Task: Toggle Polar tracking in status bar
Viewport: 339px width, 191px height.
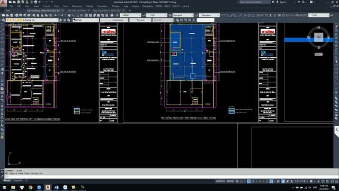Action: [253, 181]
